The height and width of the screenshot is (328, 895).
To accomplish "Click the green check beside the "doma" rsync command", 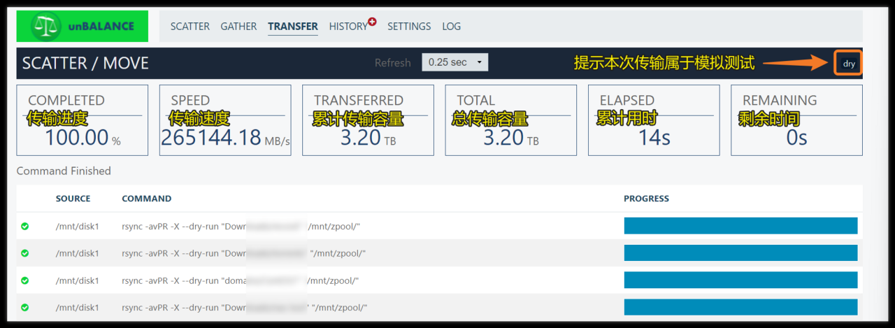I will coord(25,280).
